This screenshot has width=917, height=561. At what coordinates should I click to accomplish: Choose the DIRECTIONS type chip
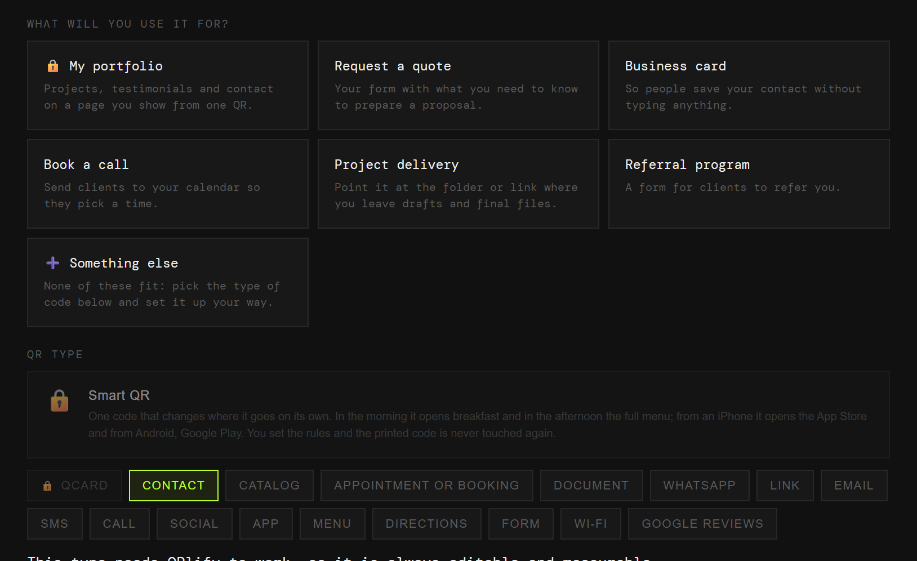[427, 524]
